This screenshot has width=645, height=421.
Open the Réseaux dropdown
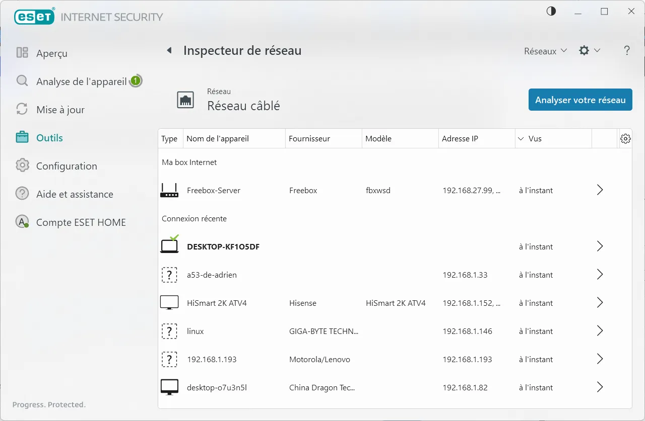(x=545, y=51)
